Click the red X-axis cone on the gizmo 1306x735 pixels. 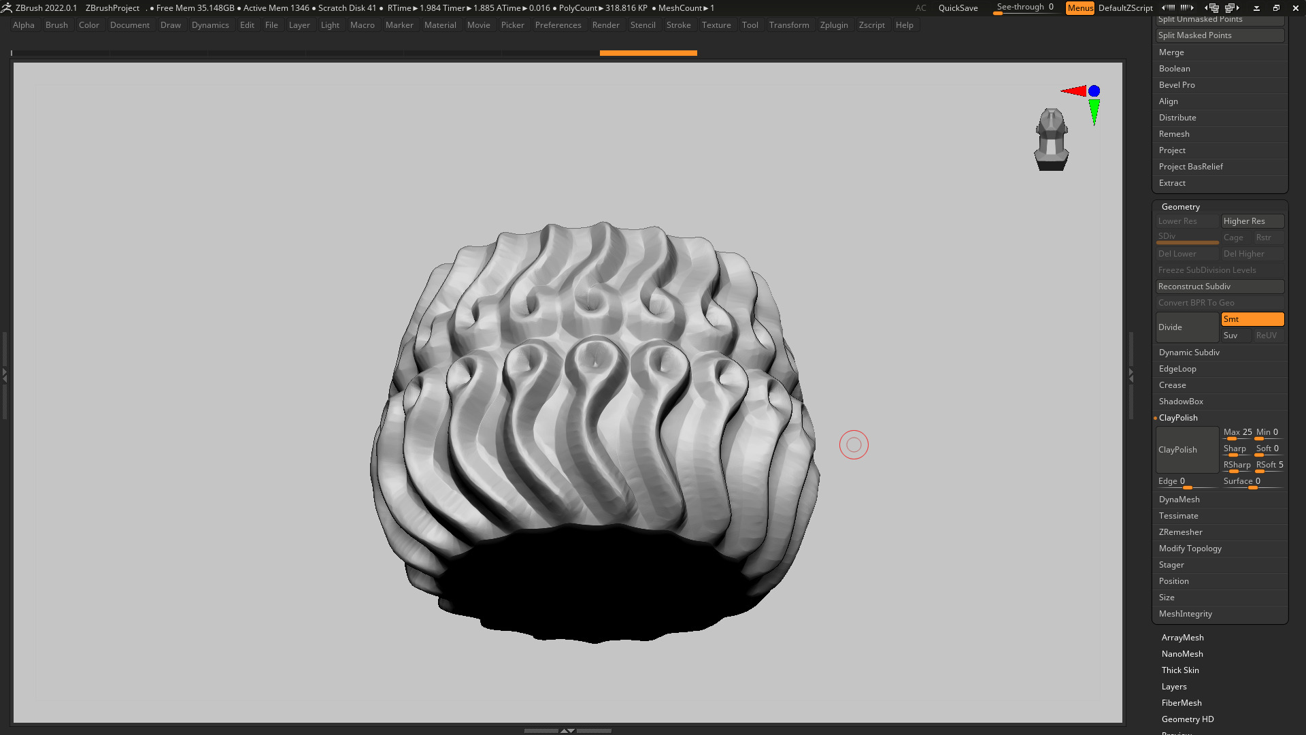pyautogui.click(x=1074, y=91)
